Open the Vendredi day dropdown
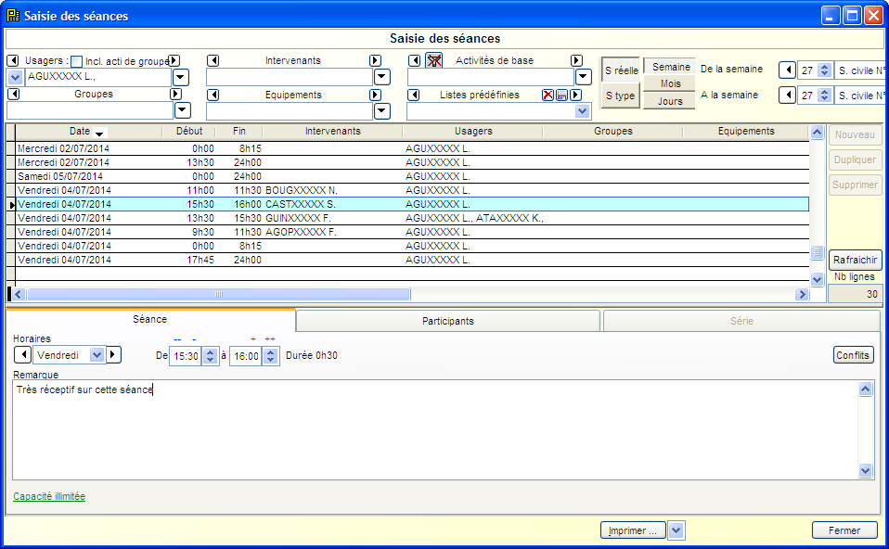The width and height of the screenshot is (889, 549). pos(97,354)
